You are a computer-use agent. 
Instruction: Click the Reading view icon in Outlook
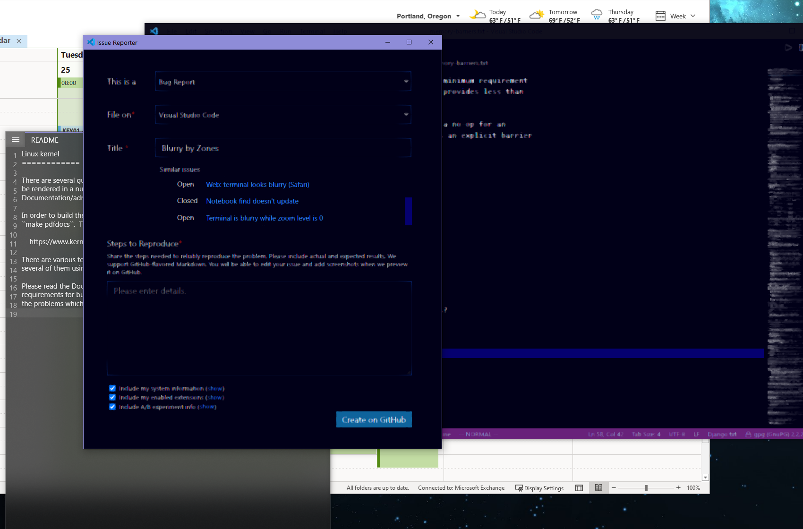(598, 488)
